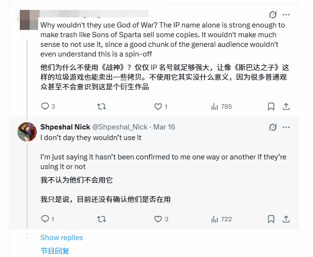View analytics showing 785 views
This screenshot has height=257, width=313.
point(215,106)
